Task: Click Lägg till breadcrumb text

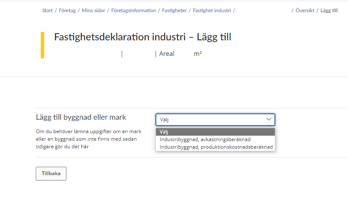Action: (329, 11)
